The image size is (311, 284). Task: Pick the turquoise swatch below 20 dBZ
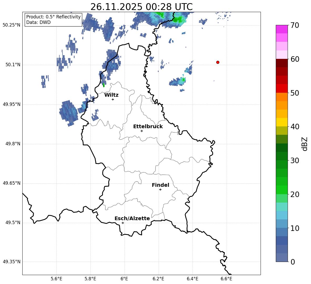click(282, 207)
